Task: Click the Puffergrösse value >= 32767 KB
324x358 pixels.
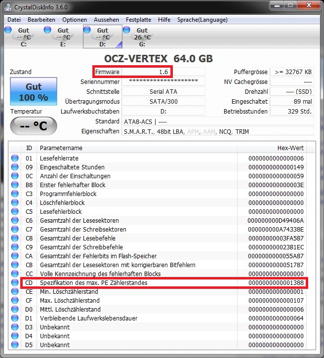Action: (292, 72)
